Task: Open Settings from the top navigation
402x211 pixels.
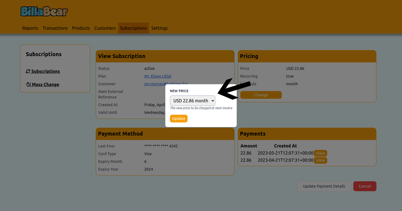Action: (159, 28)
